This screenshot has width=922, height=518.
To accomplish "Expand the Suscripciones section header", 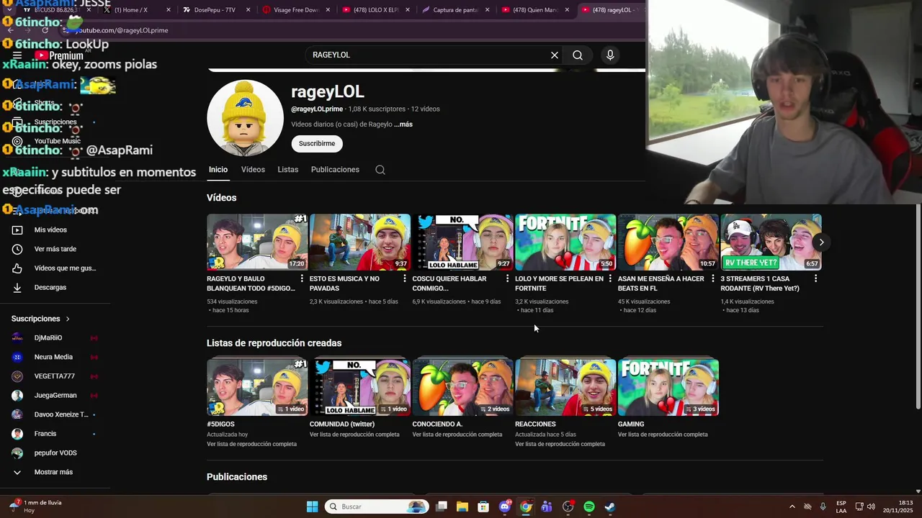I will [x=41, y=319].
